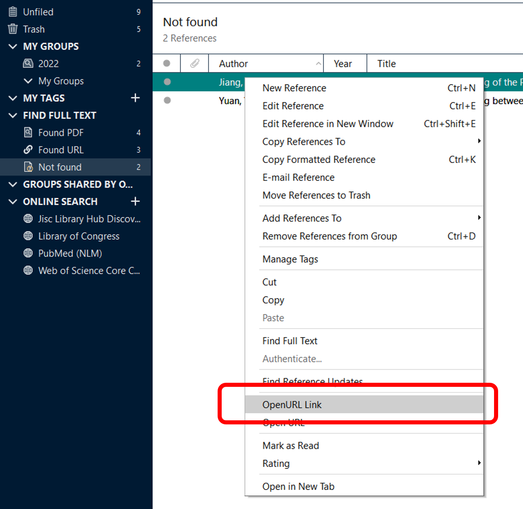This screenshot has width=523, height=509.
Task: Click Copy References To submenu arrow
Action: pos(479,141)
